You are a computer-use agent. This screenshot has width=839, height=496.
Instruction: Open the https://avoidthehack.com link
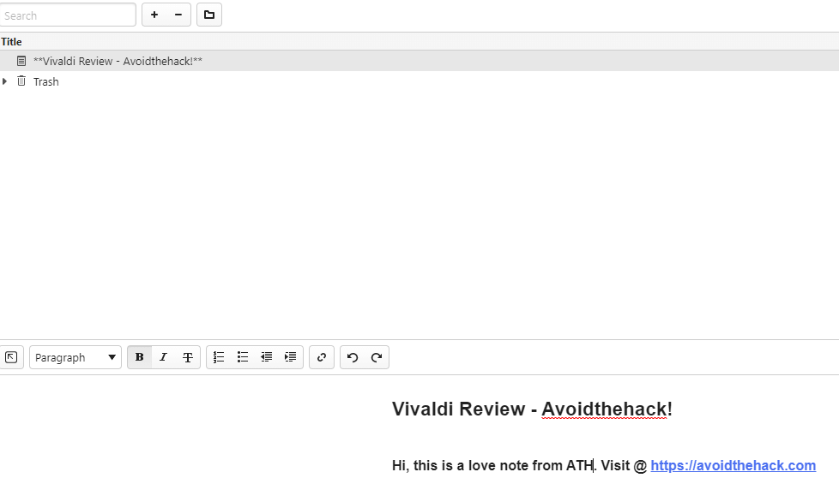(x=733, y=466)
